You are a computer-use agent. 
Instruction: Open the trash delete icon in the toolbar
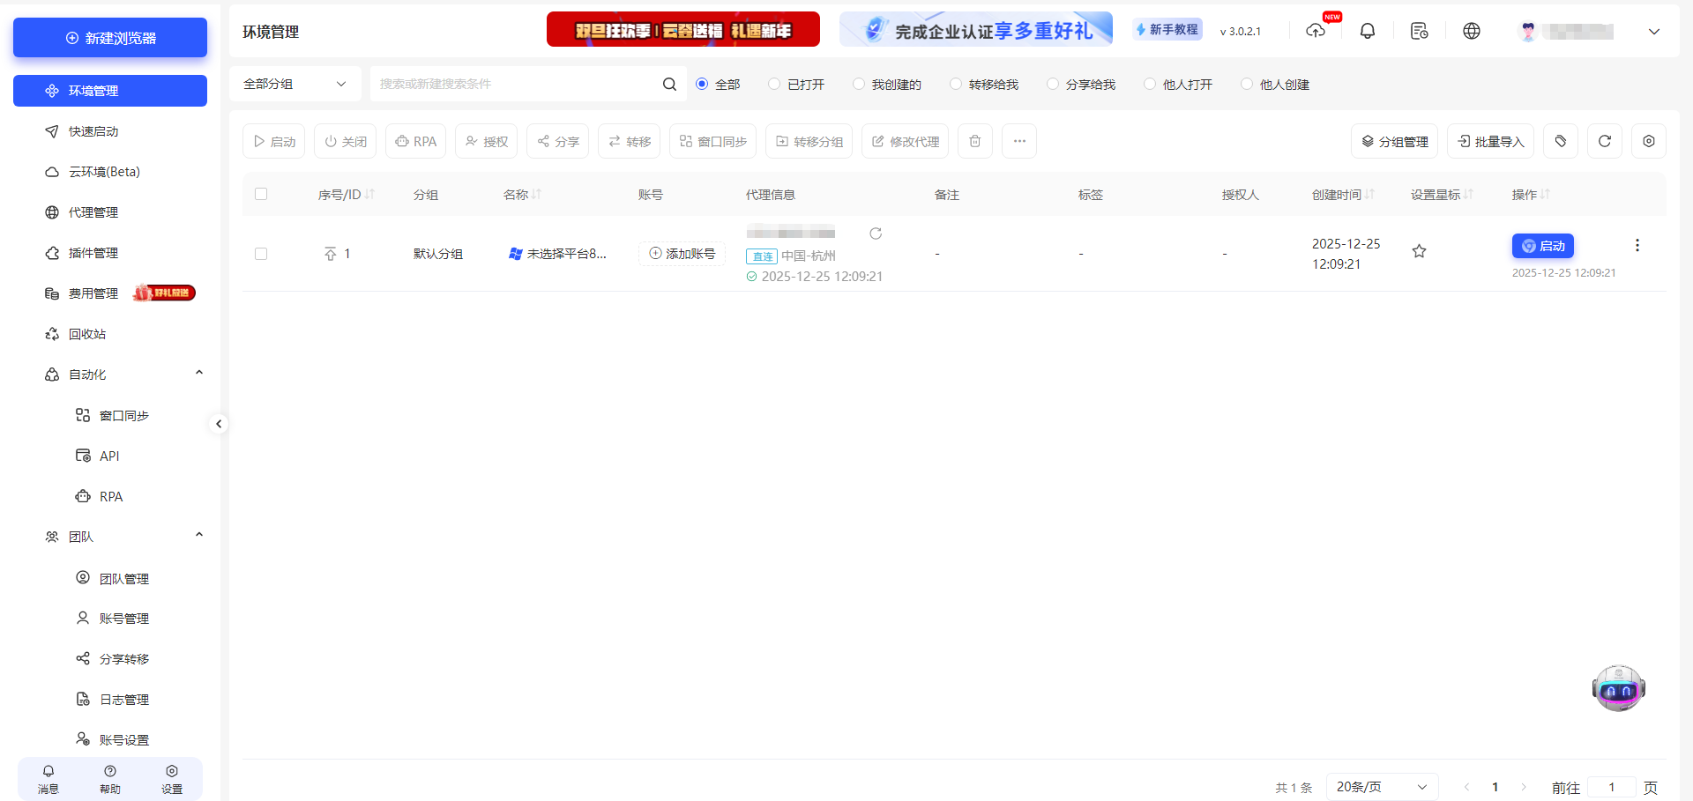974,141
